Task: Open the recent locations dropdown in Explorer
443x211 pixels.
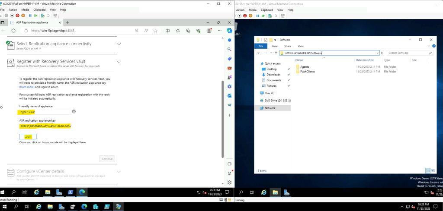Action: (x=271, y=53)
